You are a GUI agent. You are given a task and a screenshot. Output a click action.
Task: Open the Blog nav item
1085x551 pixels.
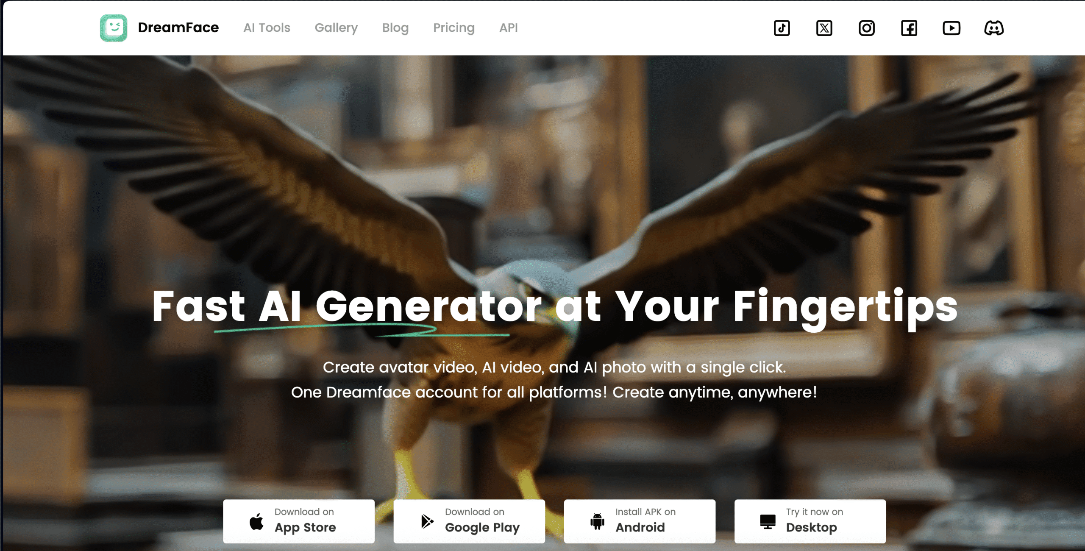point(395,28)
